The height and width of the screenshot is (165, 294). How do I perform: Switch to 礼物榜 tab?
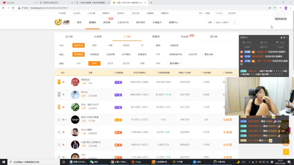[98, 37]
